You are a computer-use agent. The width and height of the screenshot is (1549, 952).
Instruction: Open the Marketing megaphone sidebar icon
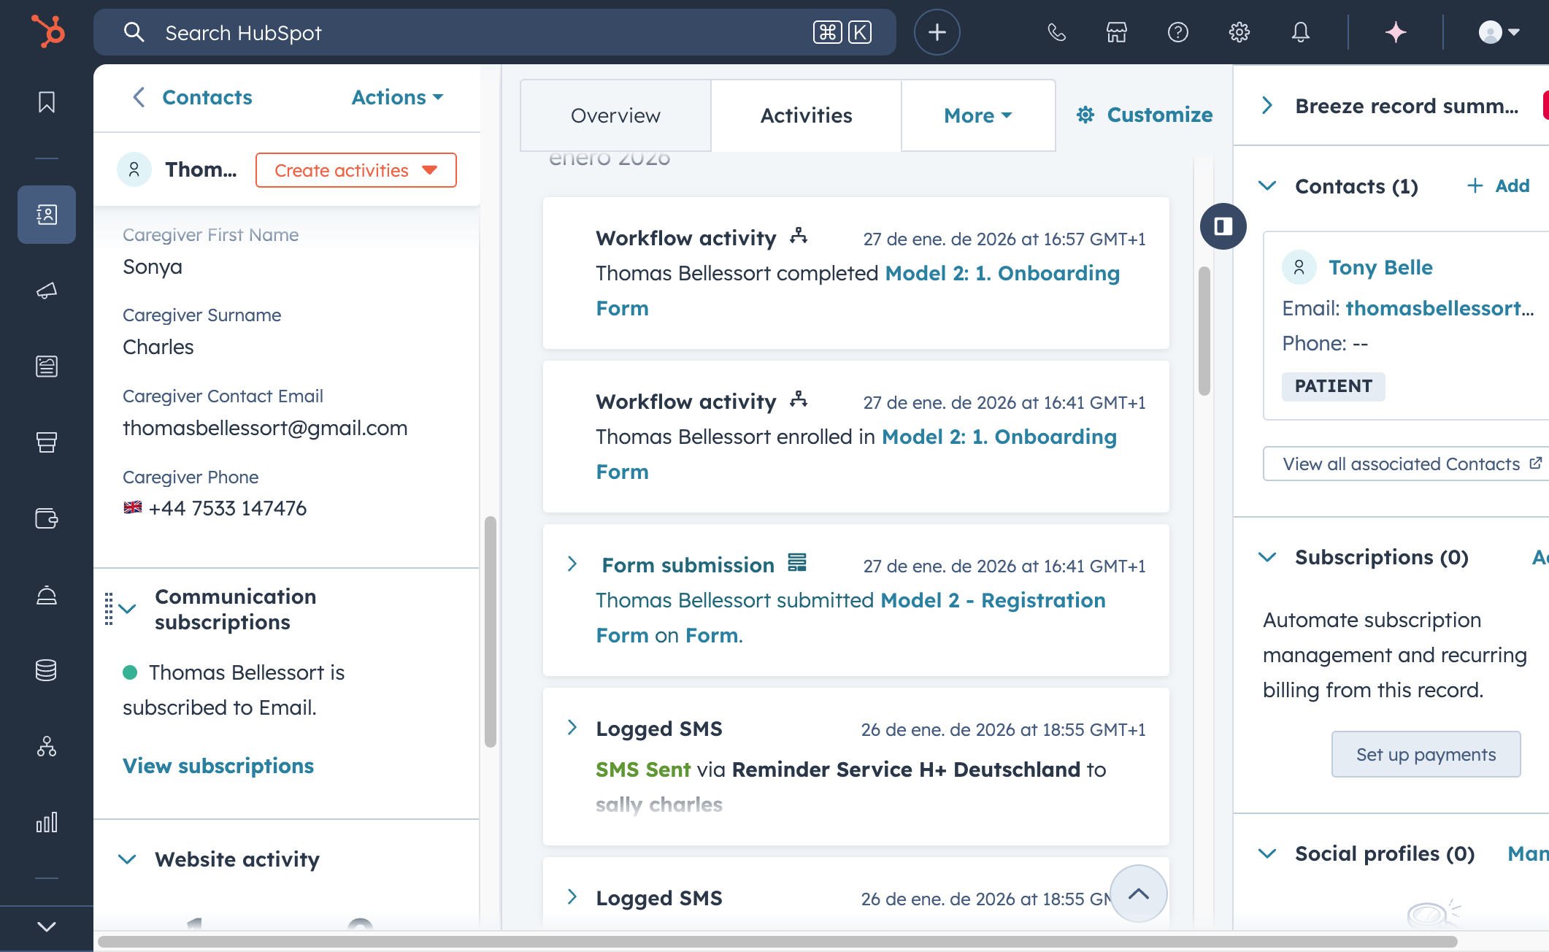tap(47, 291)
